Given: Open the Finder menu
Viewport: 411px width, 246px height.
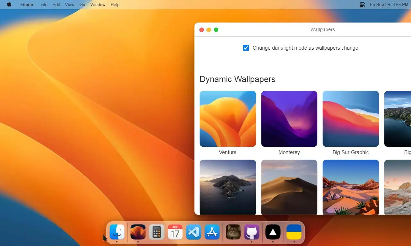Looking at the screenshot, I should [x=27, y=4].
